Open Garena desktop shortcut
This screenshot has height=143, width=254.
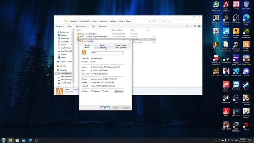(x=246, y=126)
